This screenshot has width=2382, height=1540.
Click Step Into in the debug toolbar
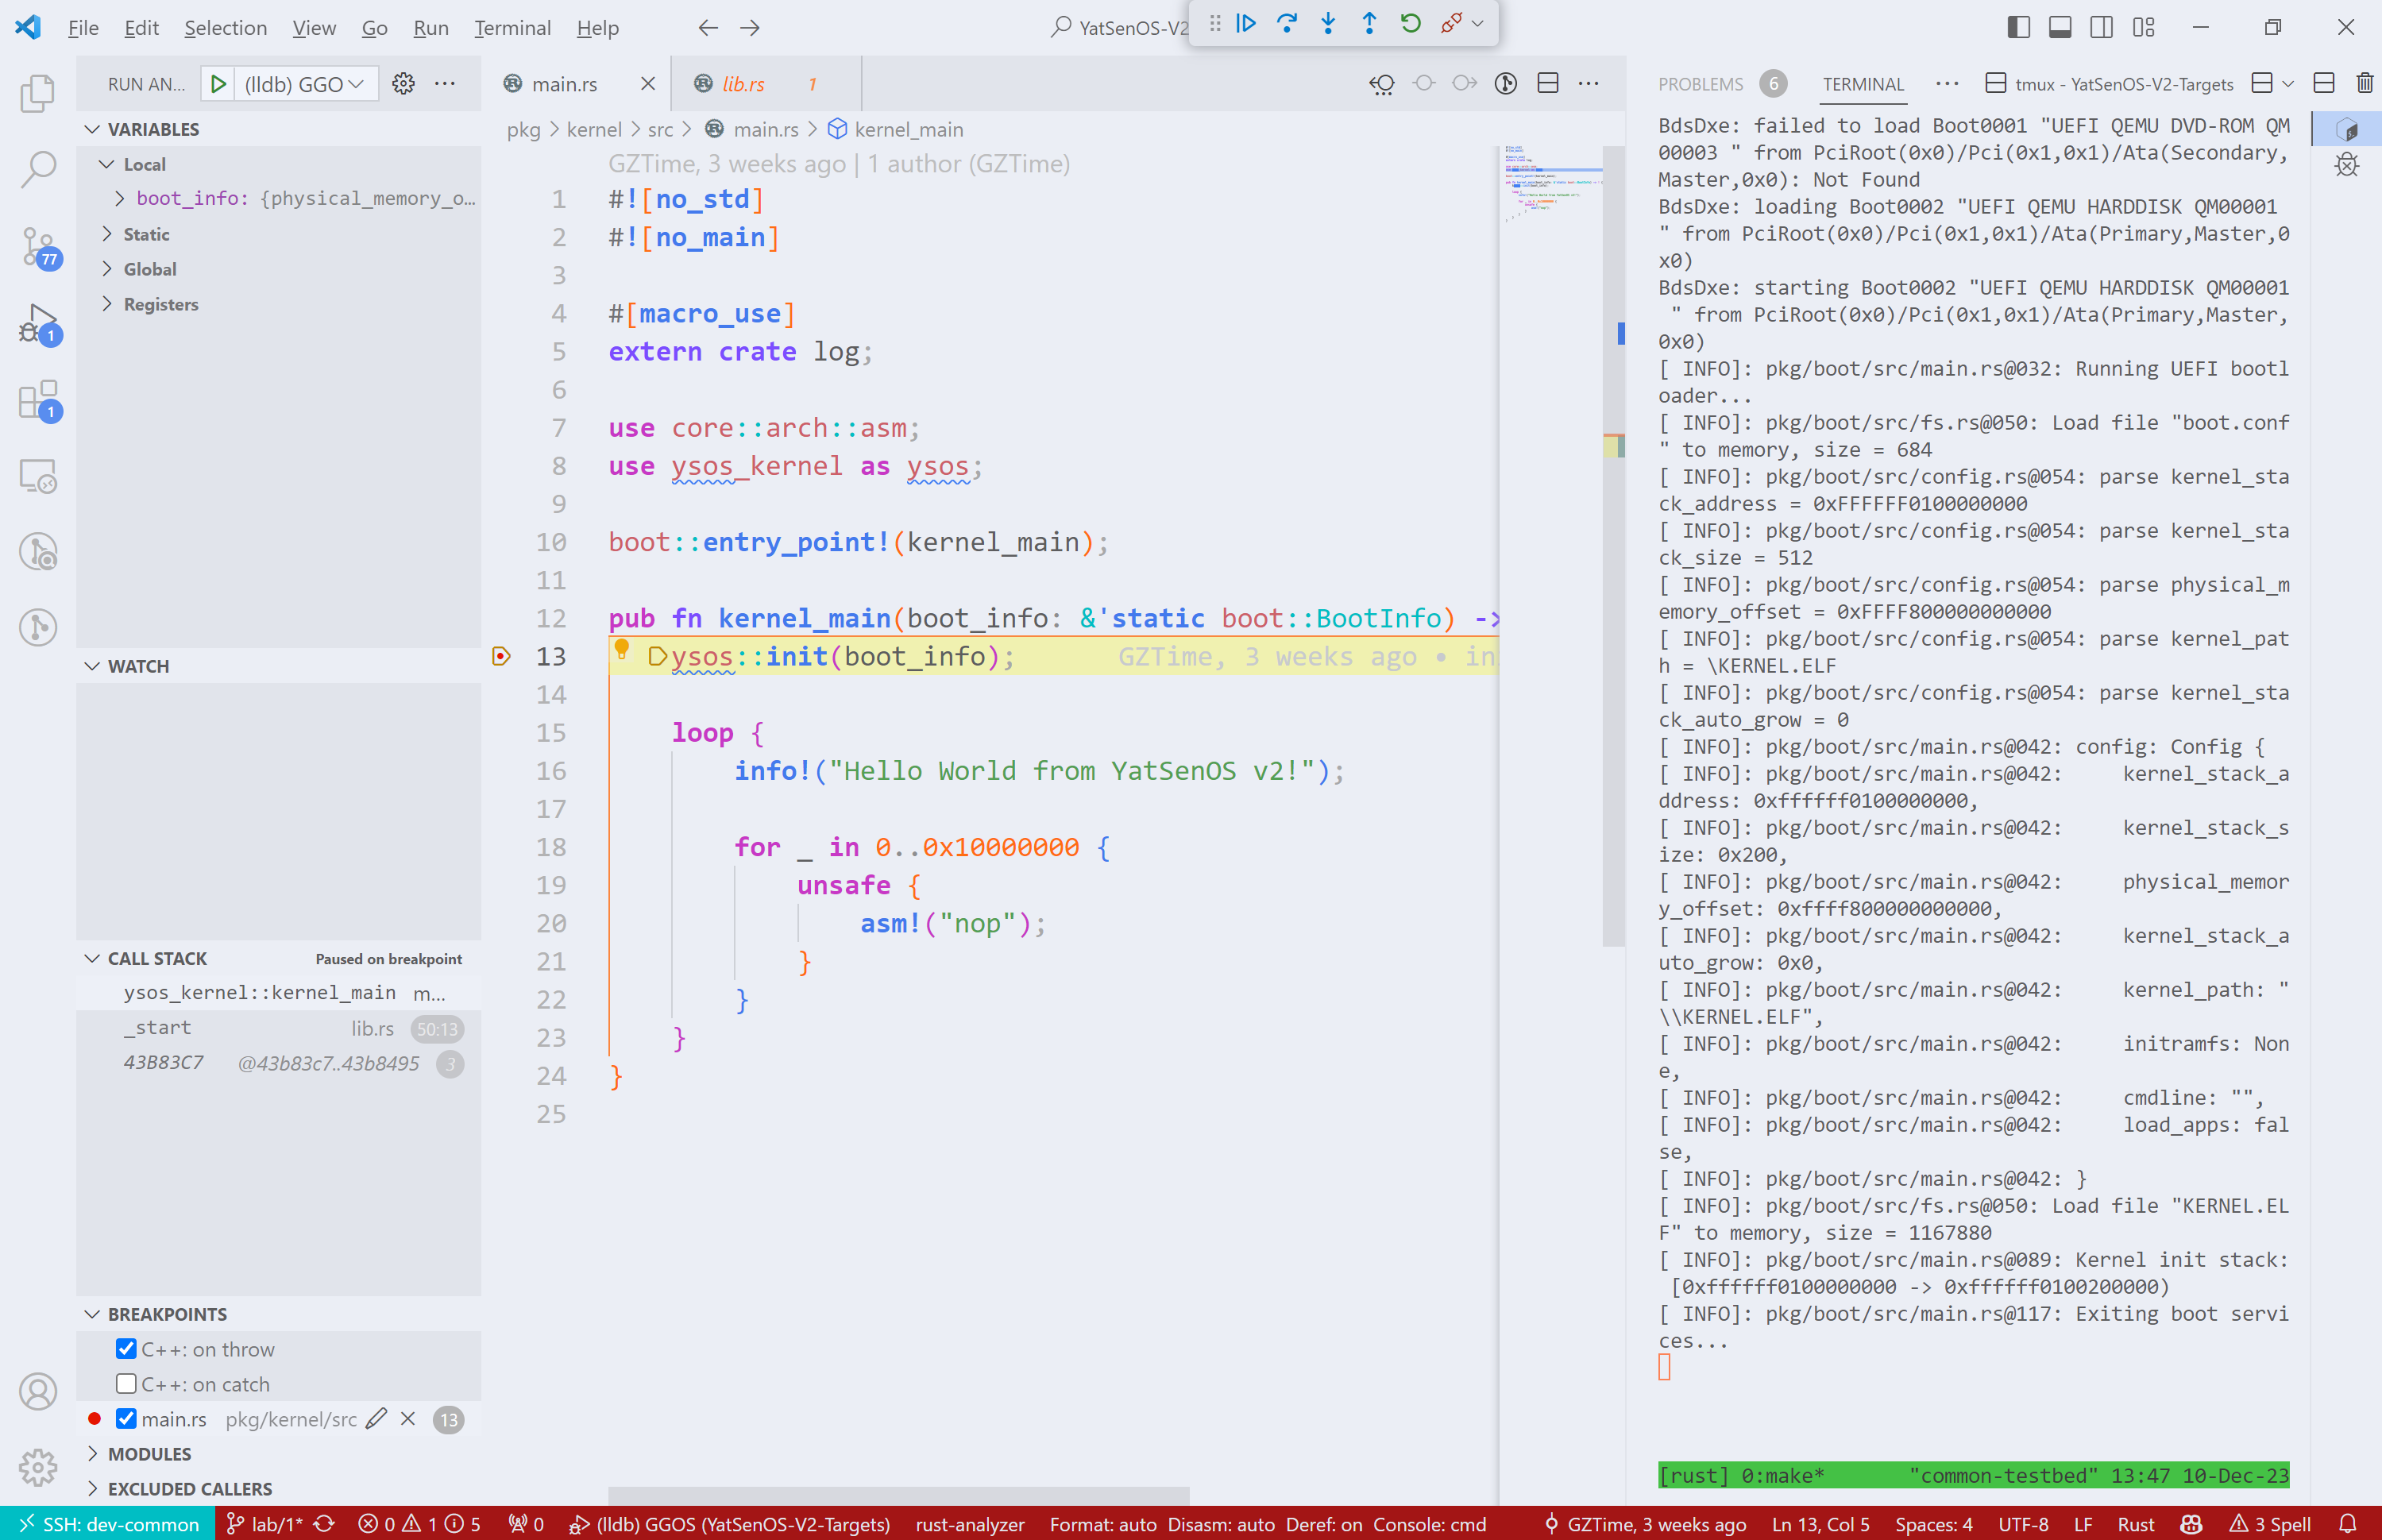coord(1328,23)
